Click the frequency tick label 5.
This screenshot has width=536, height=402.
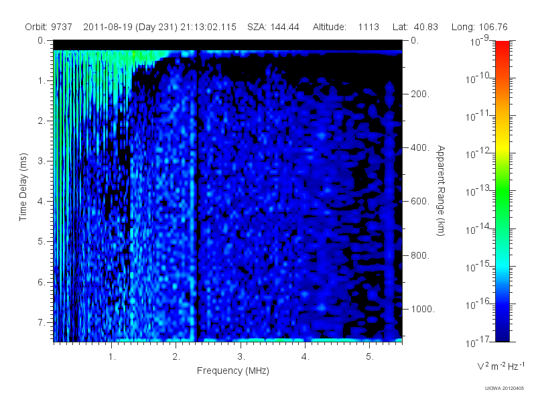(369, 357)
